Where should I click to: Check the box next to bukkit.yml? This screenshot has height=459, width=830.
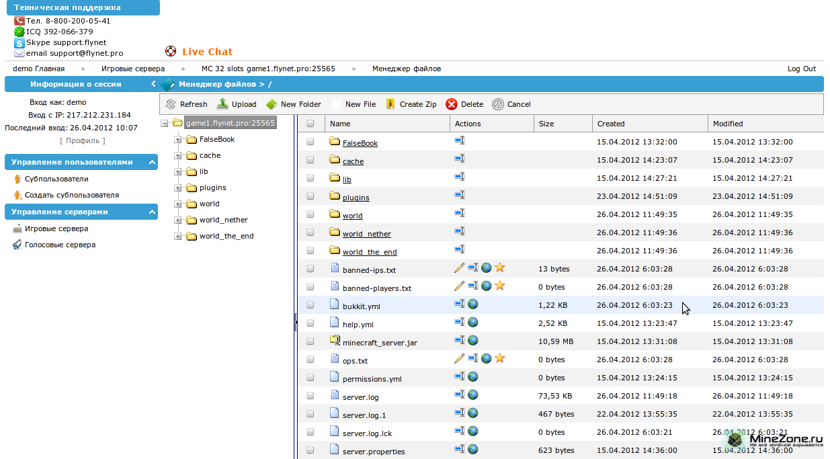[310, 305]
